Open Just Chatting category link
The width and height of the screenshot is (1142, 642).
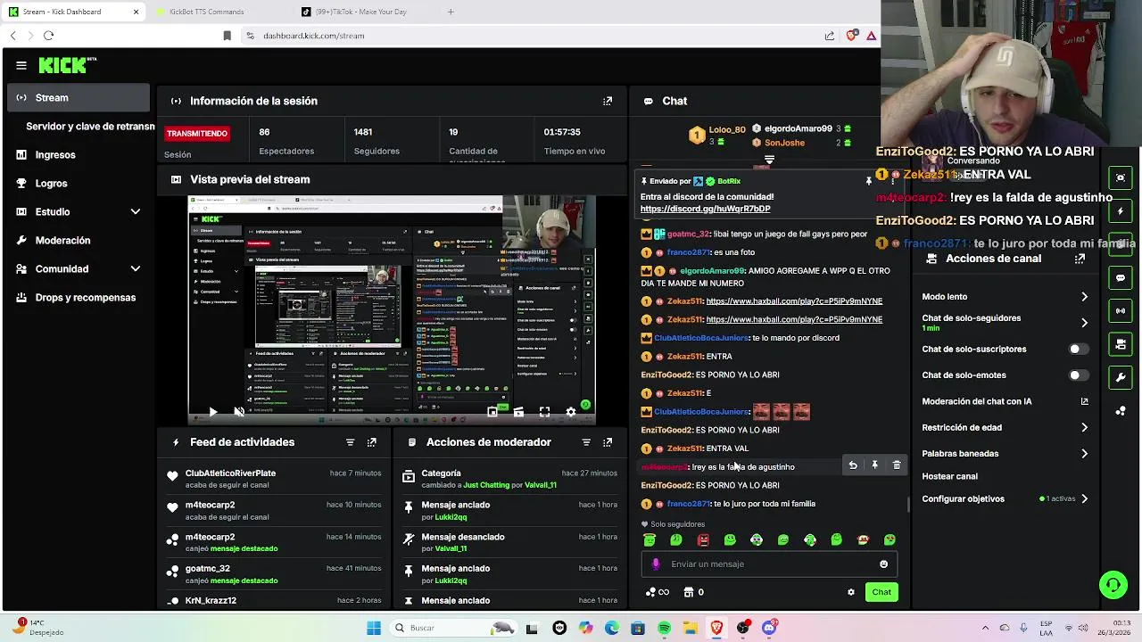pos(486,485)
